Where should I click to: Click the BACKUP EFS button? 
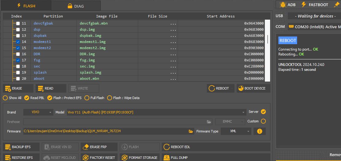(x=21, y=147)
